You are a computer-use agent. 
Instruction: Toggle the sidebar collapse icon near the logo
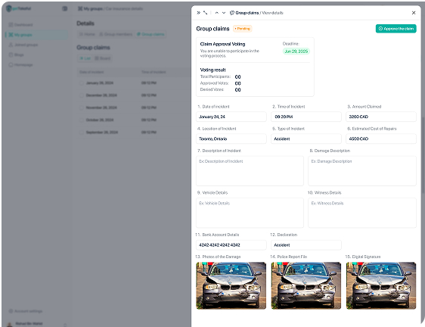click(64, 8)
